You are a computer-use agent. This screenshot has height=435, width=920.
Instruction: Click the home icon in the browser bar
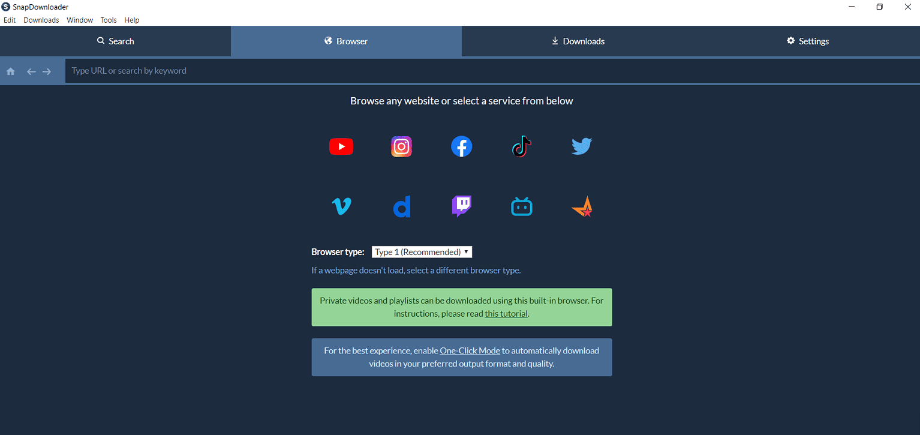(x=10, y=71)
